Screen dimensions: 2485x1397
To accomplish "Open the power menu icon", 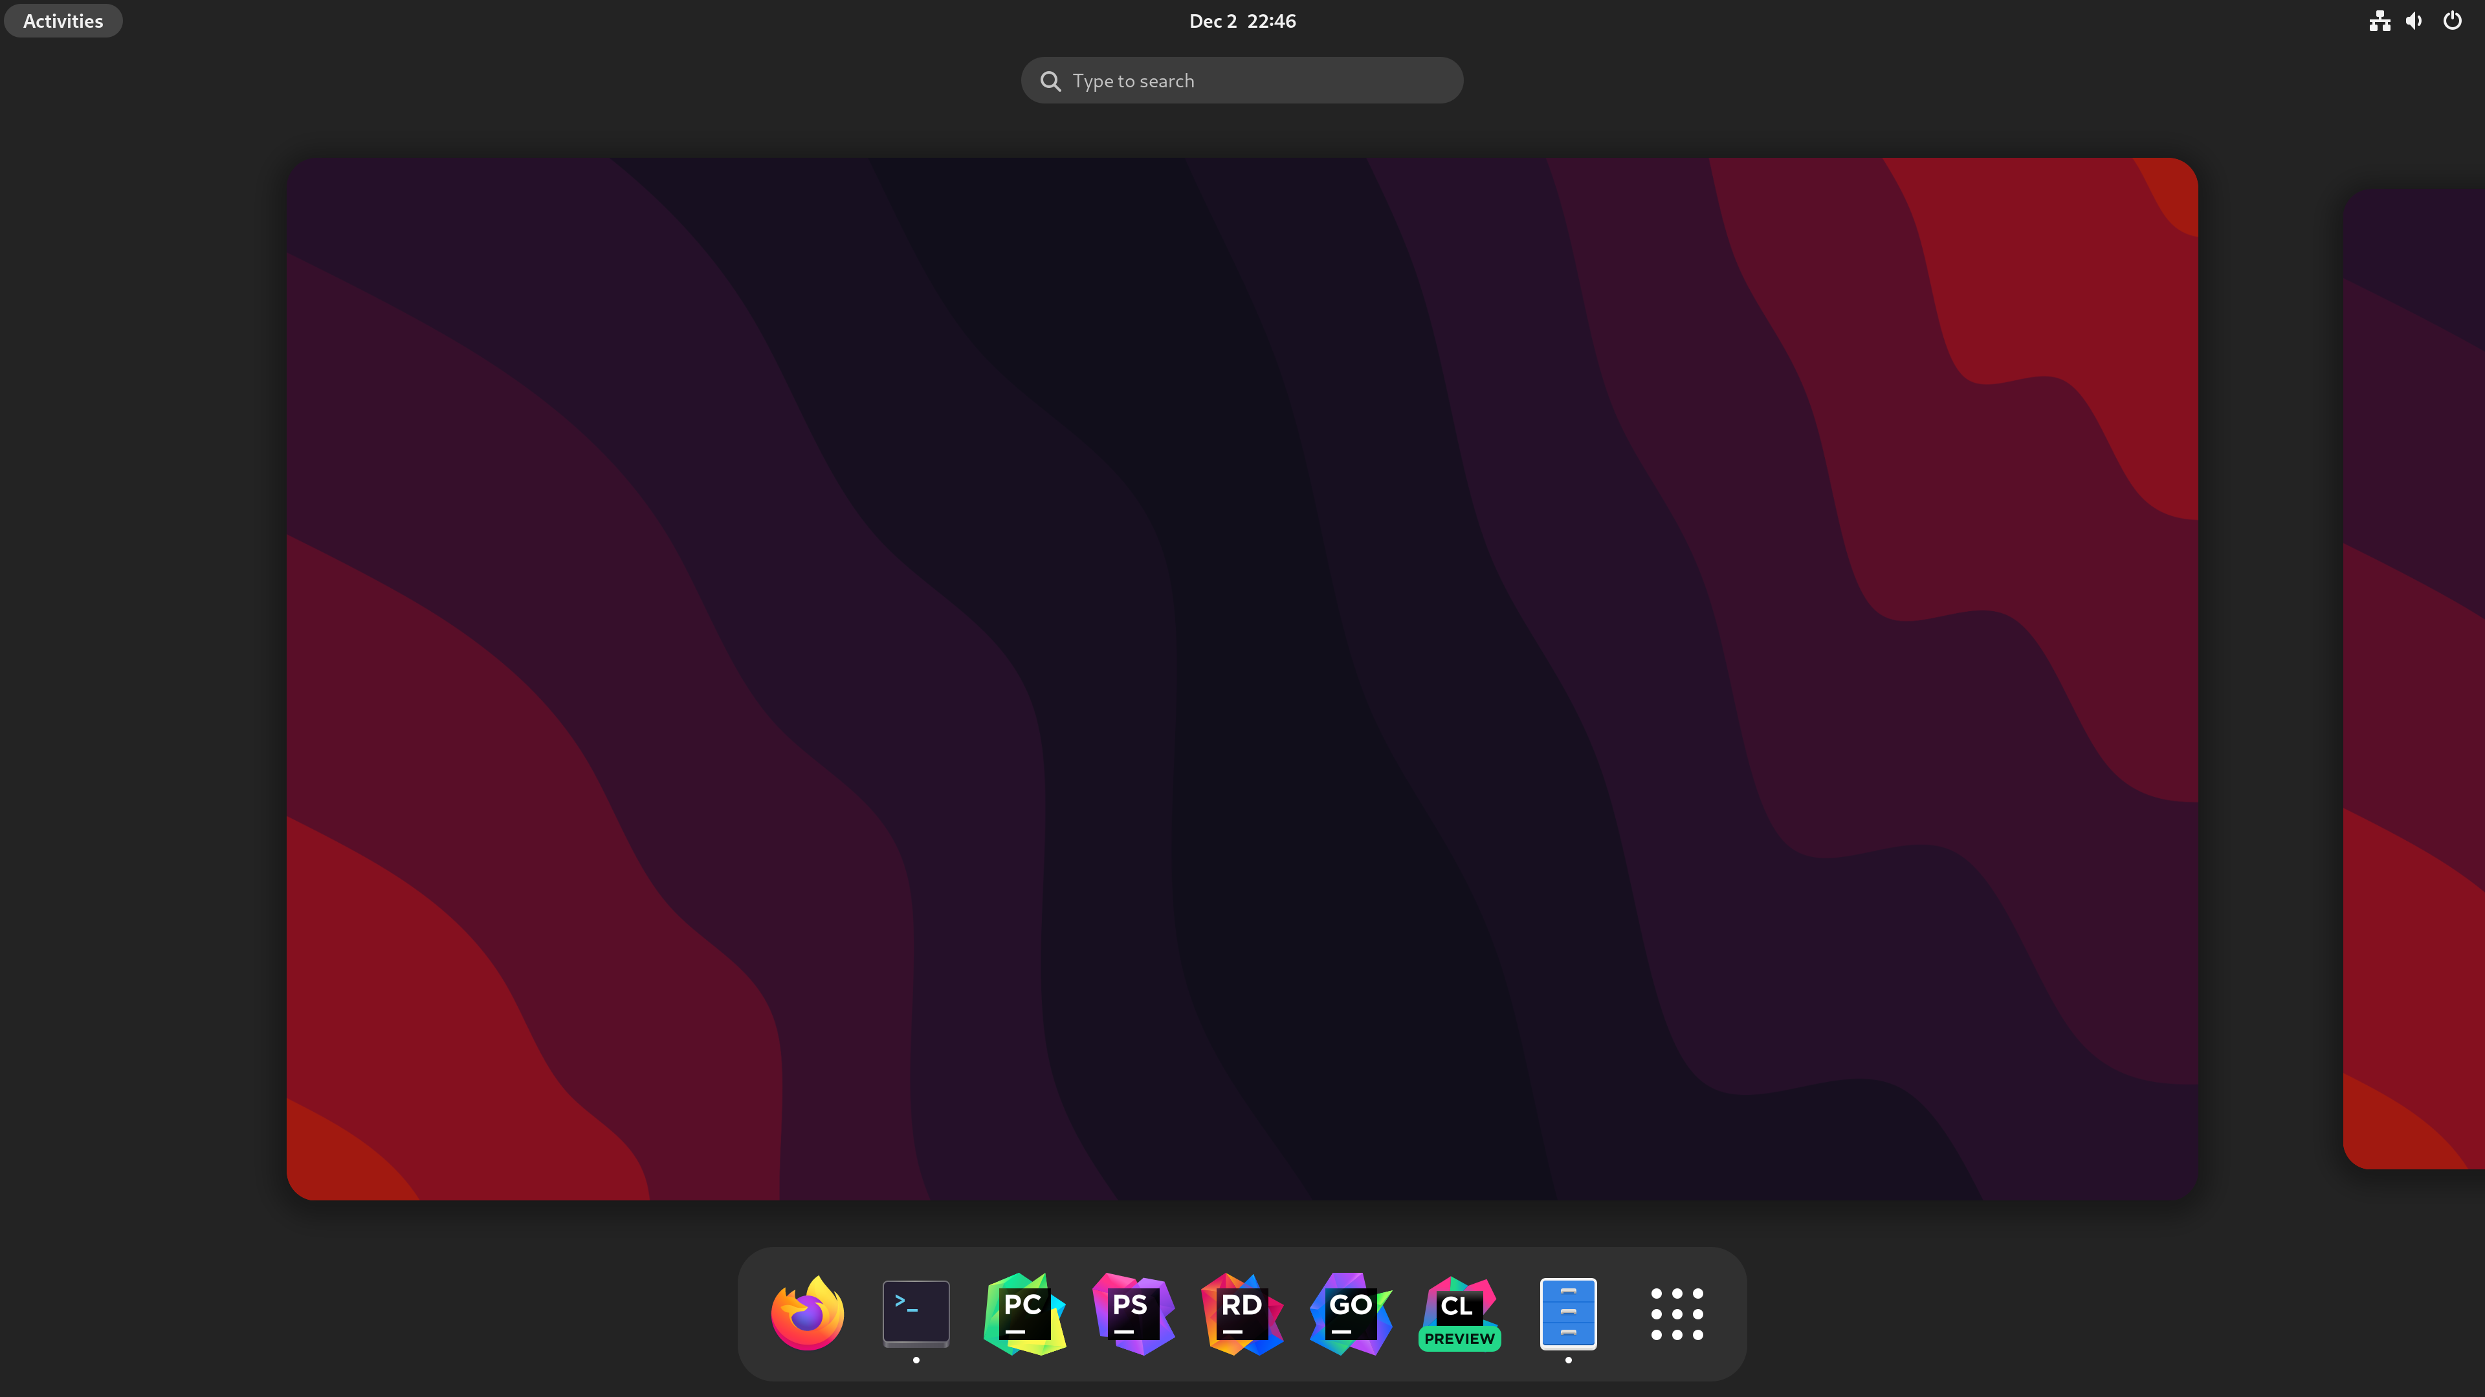I will click(x=2452, y=21).
